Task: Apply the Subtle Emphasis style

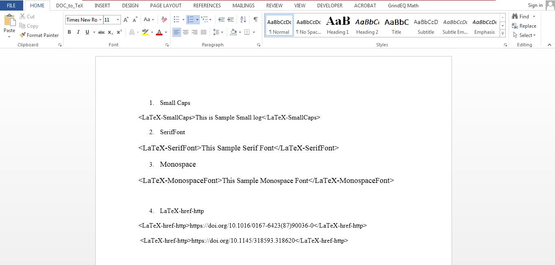Action: click(x=455, y=26)
